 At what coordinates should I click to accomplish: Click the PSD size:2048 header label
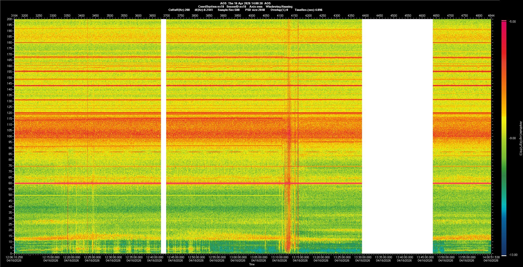255,10
